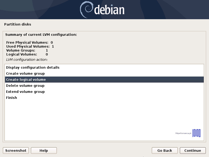This screenshot has width=209, height=157.
Task: Click the Logical Volumes summary line
Action: point(27,54)
